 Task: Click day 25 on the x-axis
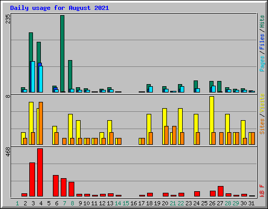[x=204, y=203]
